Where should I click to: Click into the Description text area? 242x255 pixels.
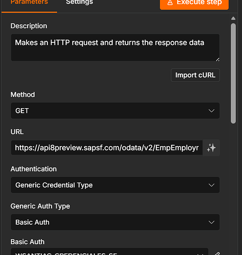coord(115,47)
